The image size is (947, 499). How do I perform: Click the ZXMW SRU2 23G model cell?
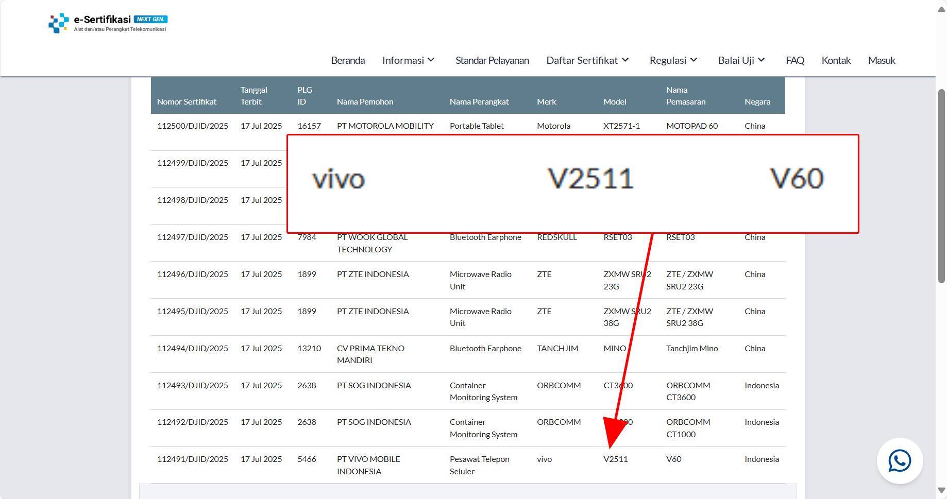coord(627,280)
